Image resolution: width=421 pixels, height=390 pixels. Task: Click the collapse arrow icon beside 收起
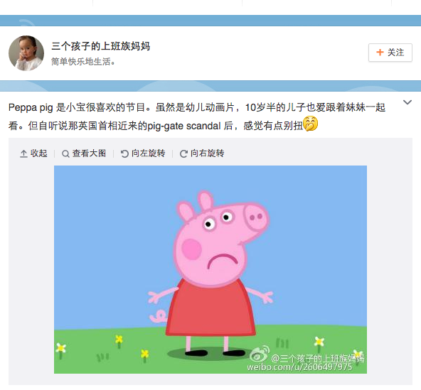23,153
